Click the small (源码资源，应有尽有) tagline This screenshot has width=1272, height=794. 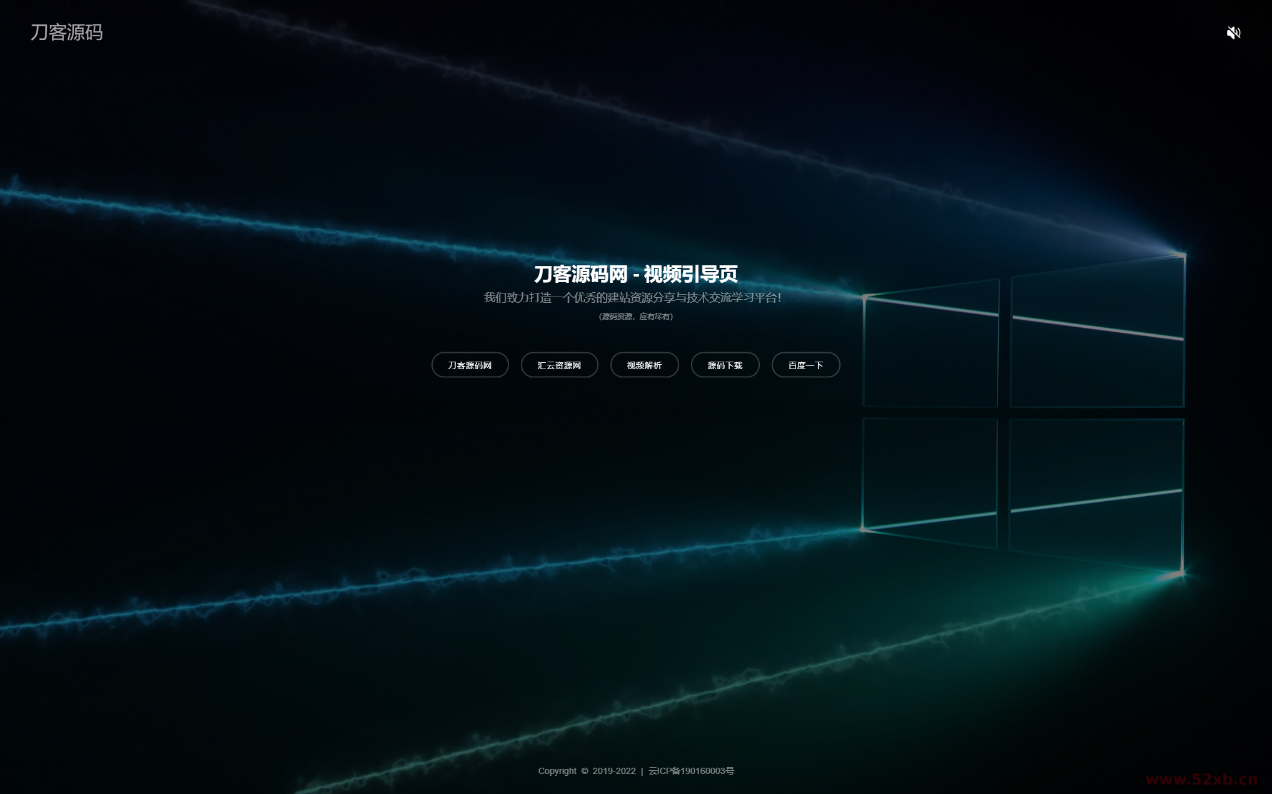click(635, 316)
